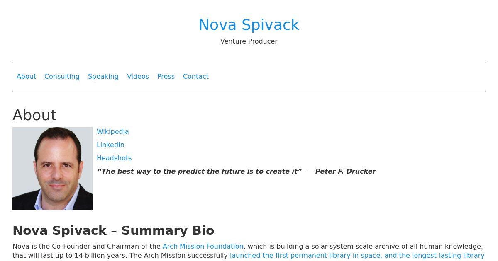Click the text about 14 billion years
498x261 pixels.
pyautogui.click(x=70, y=255)
